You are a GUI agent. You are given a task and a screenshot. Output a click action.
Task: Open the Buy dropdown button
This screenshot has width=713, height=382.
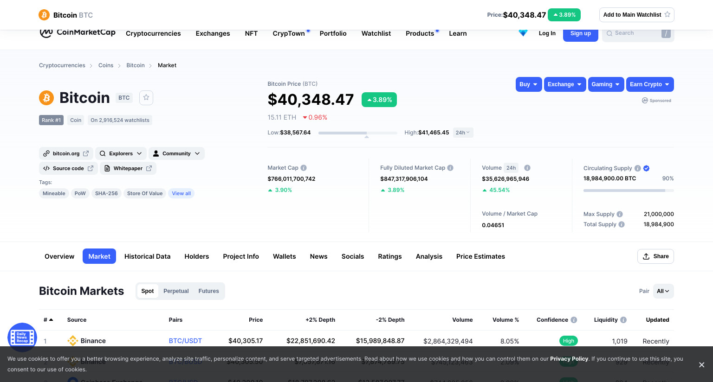[529, 84]
